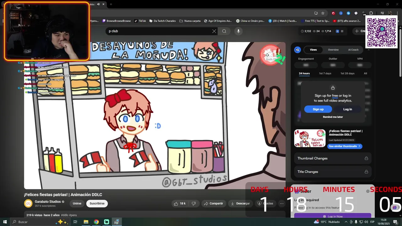Click the YouTube search magnifier button
The width and height of the screenshot is (402, 226).
[x=224, y=31]
